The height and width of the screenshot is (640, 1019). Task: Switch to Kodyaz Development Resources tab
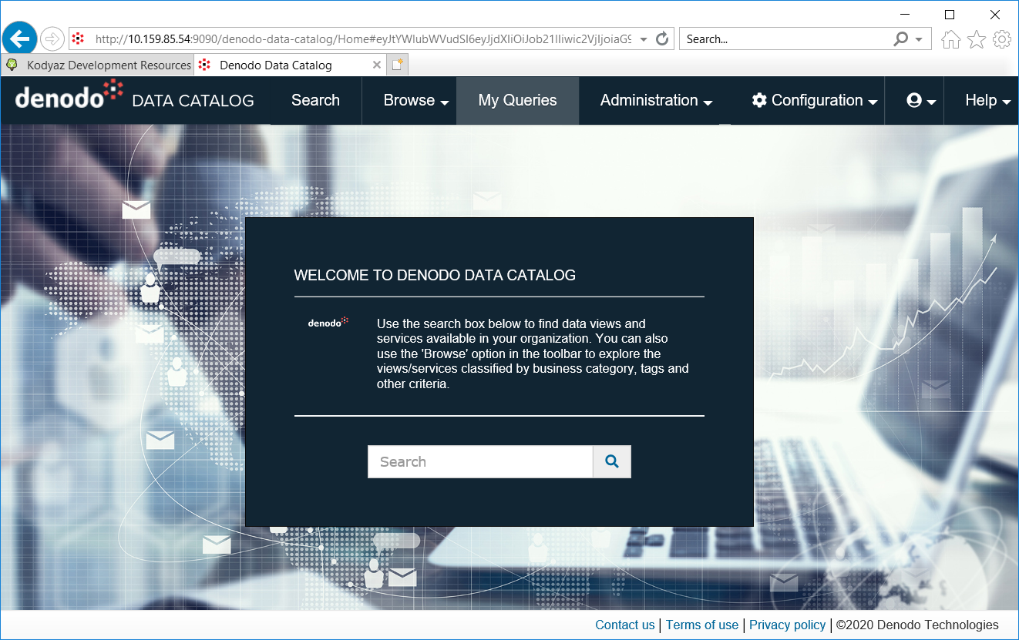click(x=97, y=65)
